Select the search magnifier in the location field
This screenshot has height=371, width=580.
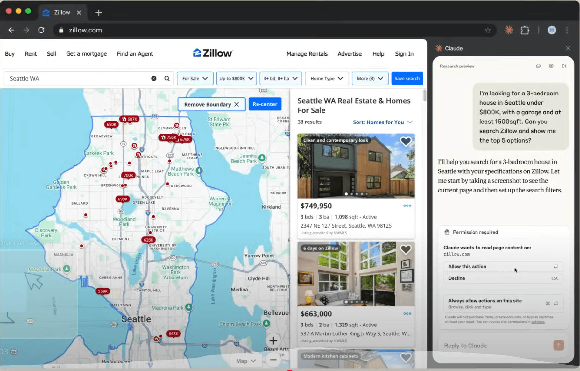coord(167,78)
